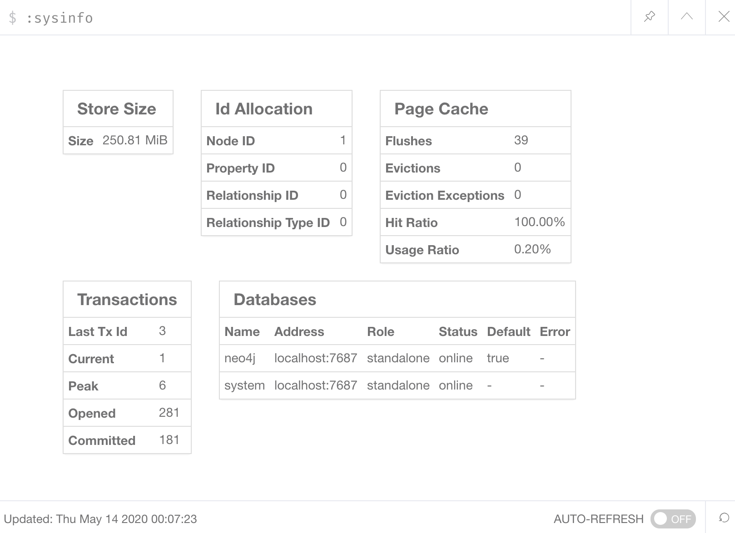Screen dimensions: 735x533
Task: Click the refresh icon at bottom right
Action: point(724,518)
